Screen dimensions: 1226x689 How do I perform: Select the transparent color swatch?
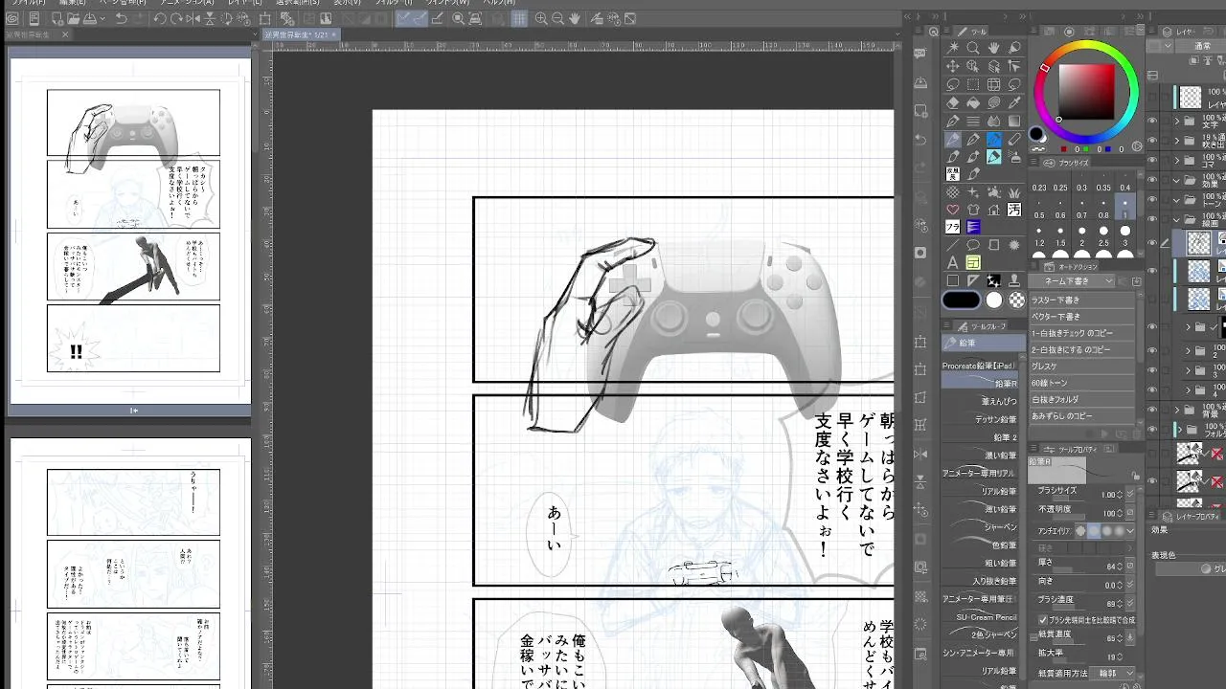[1016, 300]
